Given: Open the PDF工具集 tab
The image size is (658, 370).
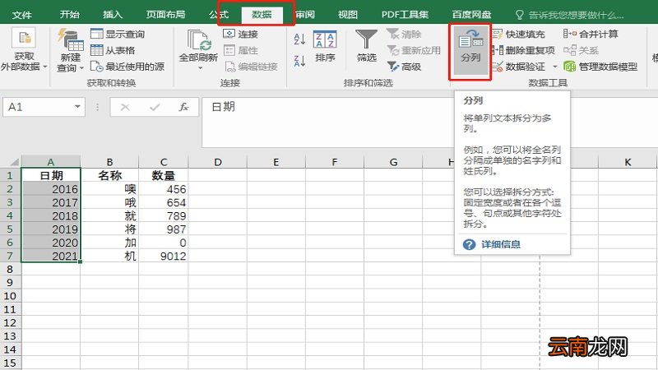Looking at the screenshot, I should click(405, 15).
